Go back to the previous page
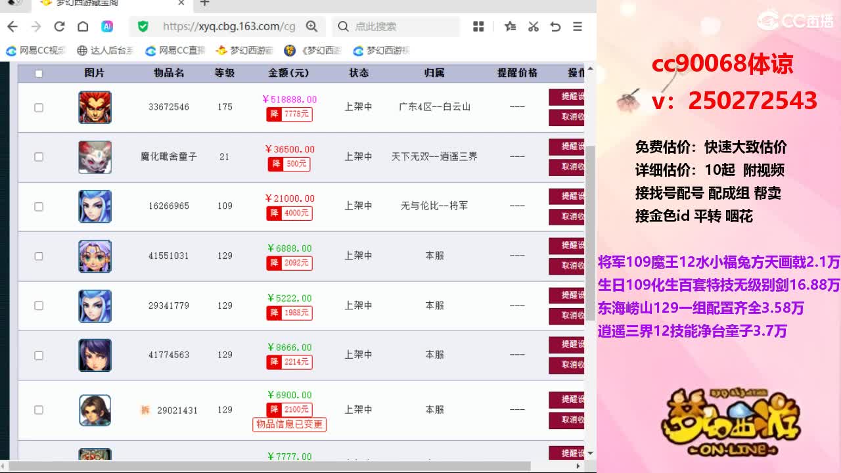Viewport: 841px width, 473px height. coord(12,26)
